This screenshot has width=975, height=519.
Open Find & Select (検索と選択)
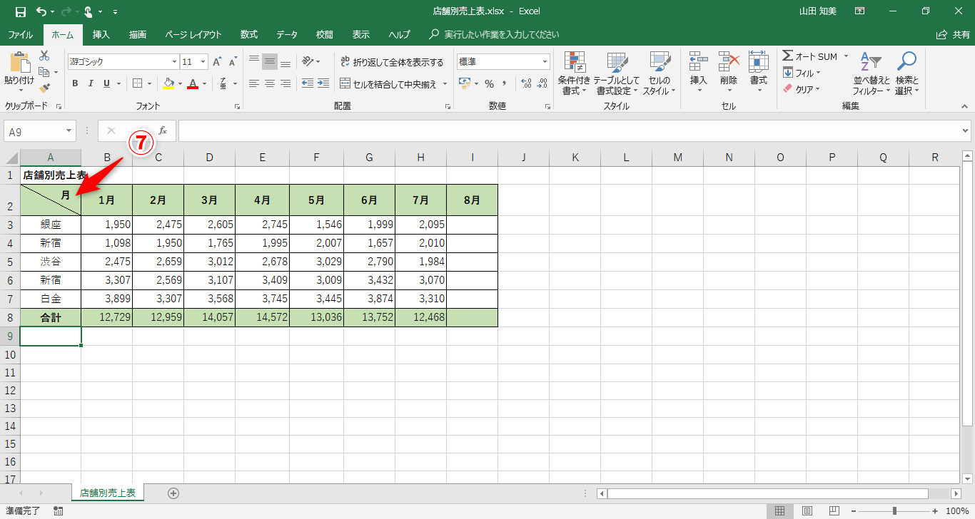point(906,73)
